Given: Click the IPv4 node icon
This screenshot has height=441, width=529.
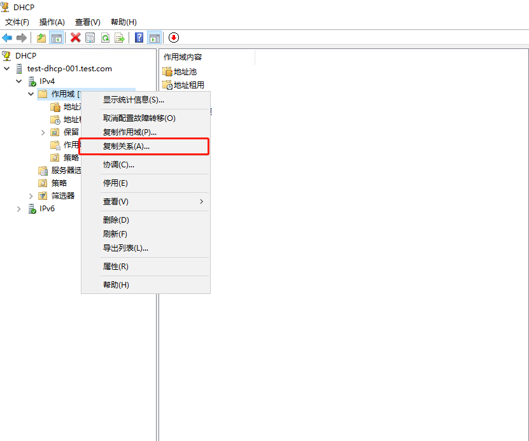Looking at the screenshot, I should [32, 81].
